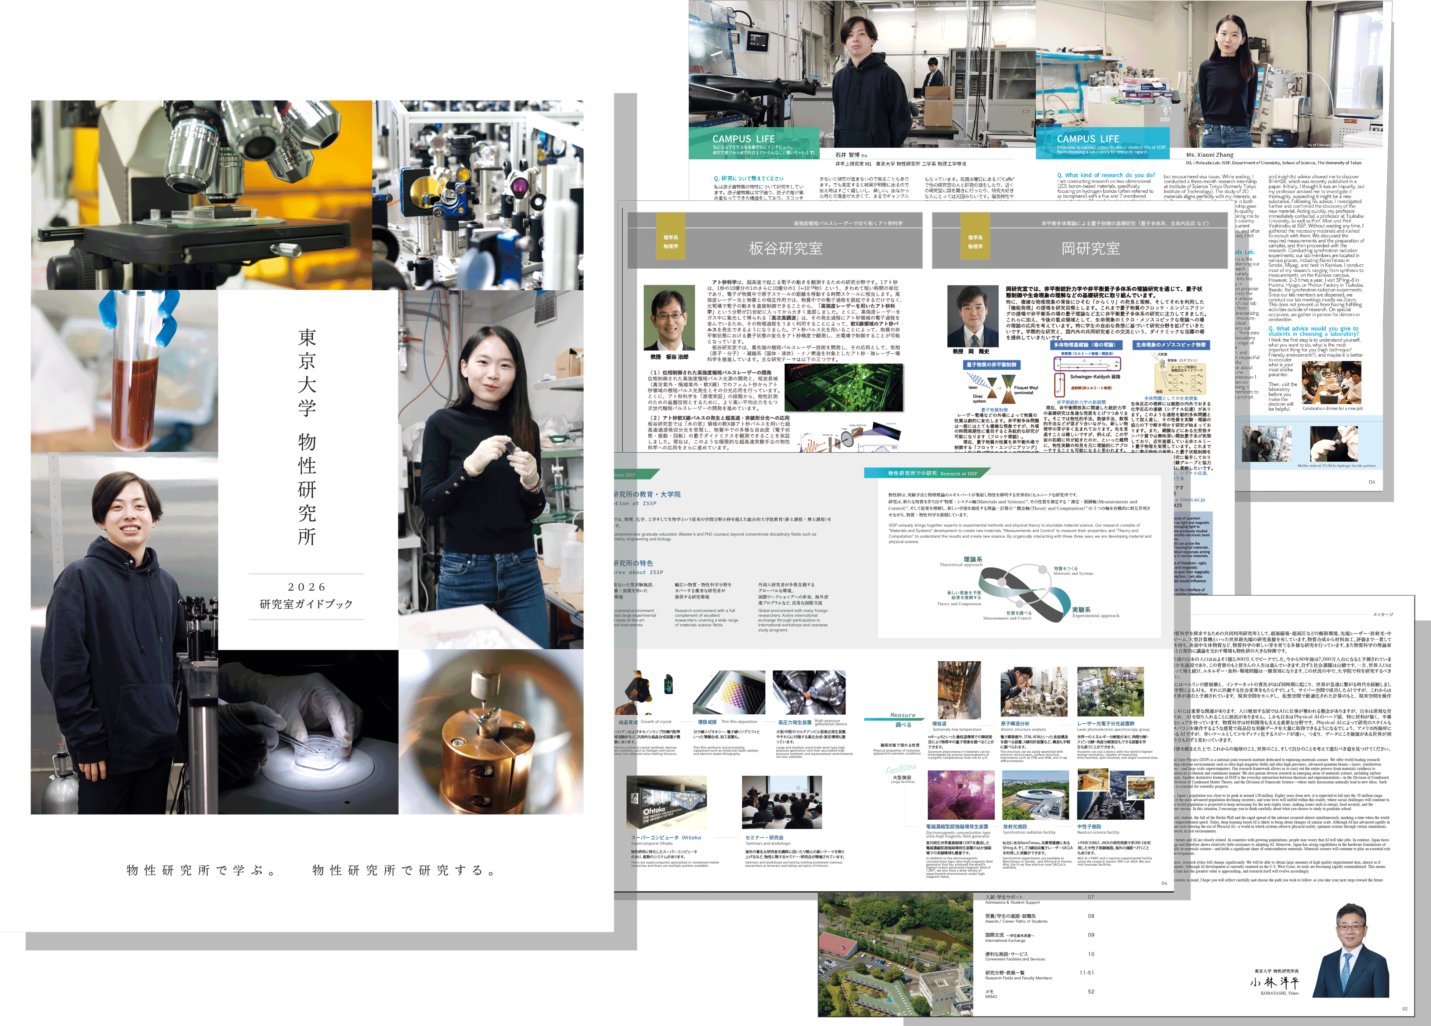Click the slogan 物性研究所で学ぶ。

[201, 870]
